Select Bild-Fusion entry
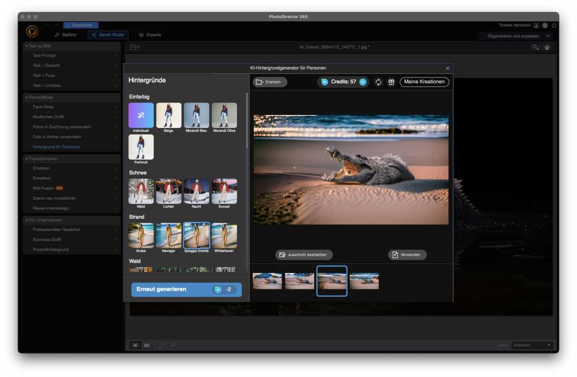 (72, 188)
